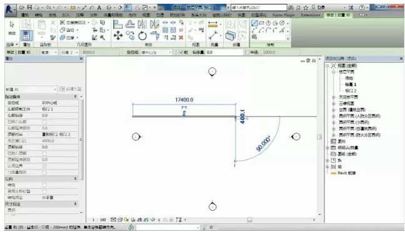Screen dimensions: 405x232
Task: Toggle the top attached checkbox in the properties list
Action: (44, 153)
